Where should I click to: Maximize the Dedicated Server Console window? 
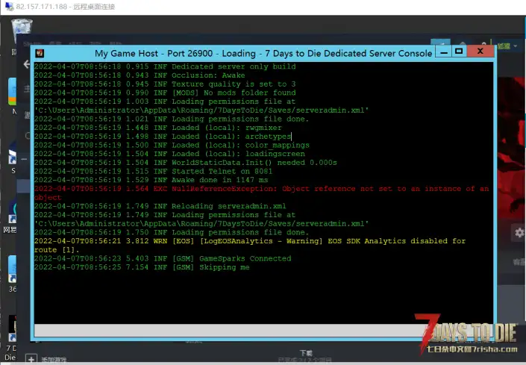(459, 52)
